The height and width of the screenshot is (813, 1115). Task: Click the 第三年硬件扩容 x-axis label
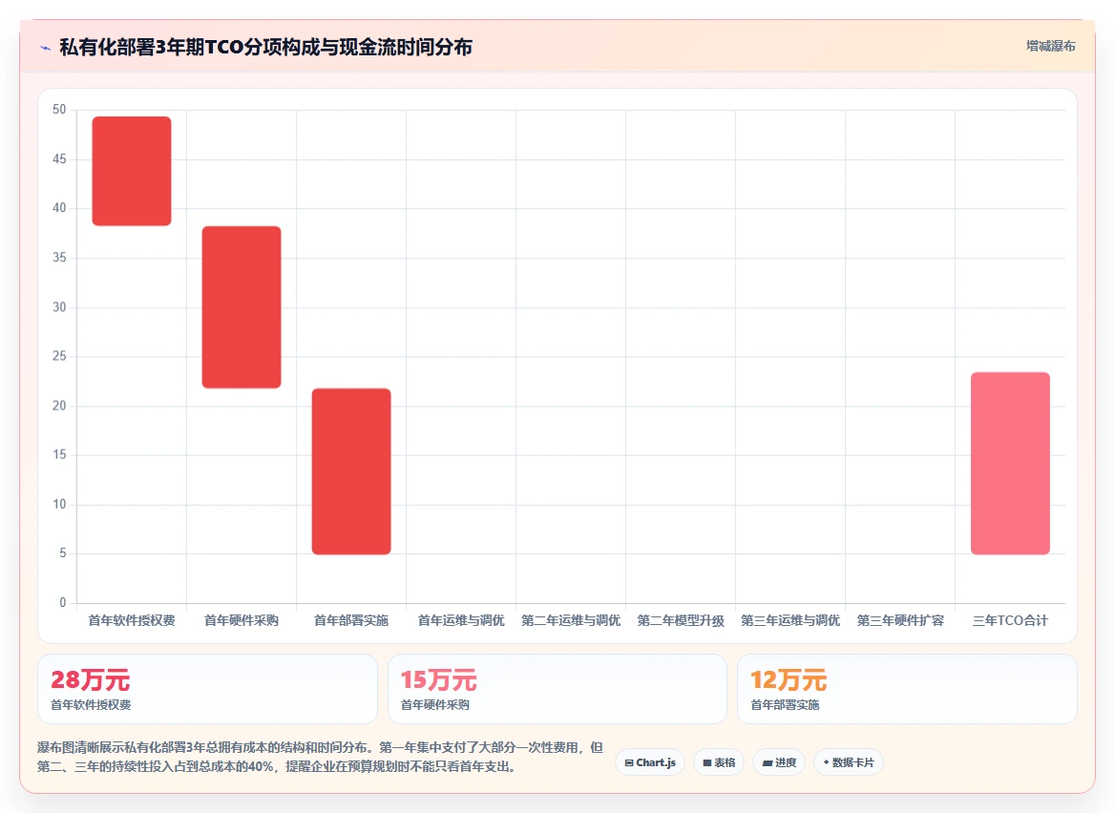point(900,620)
